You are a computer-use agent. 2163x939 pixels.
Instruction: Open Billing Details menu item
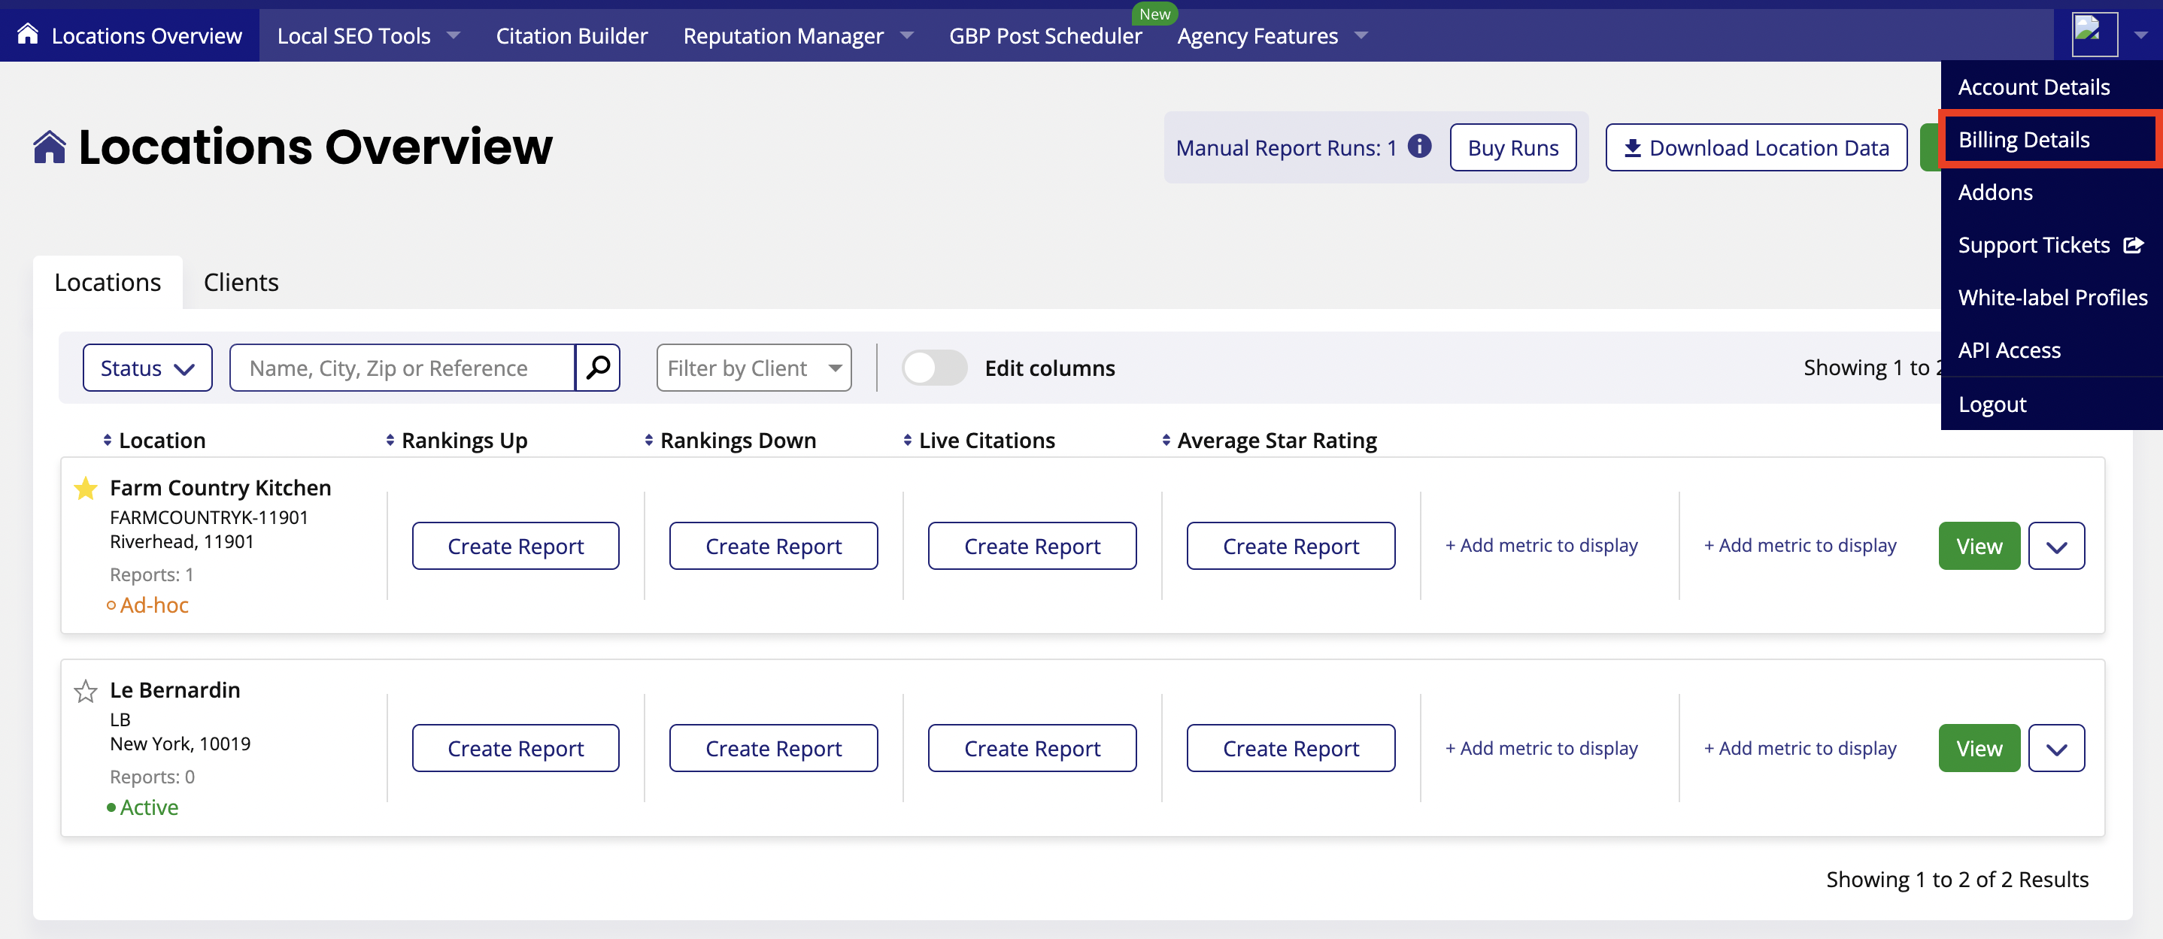point(2052,139)
